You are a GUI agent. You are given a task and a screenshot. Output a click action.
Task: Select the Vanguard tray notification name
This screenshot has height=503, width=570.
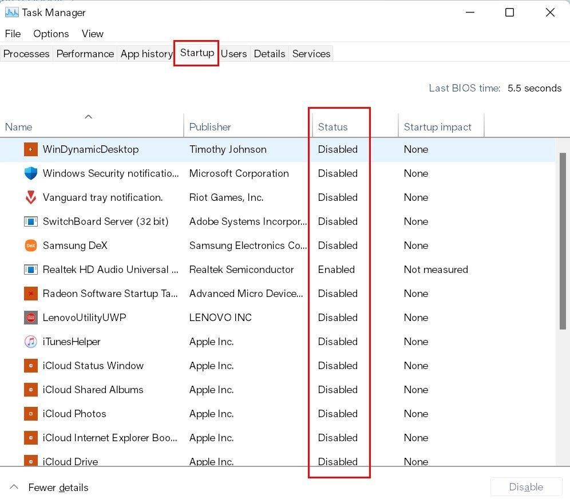[x=102, y=197]
